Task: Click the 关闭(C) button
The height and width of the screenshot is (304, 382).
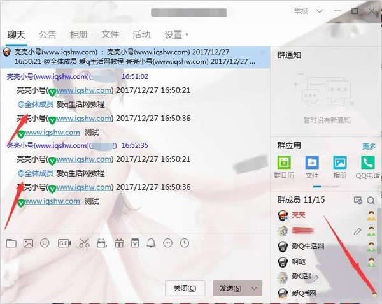Action: coord(185,289)
